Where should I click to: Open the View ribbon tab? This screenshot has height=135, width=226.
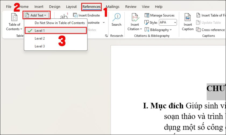click(146, 7)
